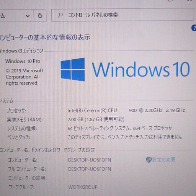The height and width of the screenshot is (196, 196).
Task: Click the refresh button beside address bar
Action: point(40,16)
